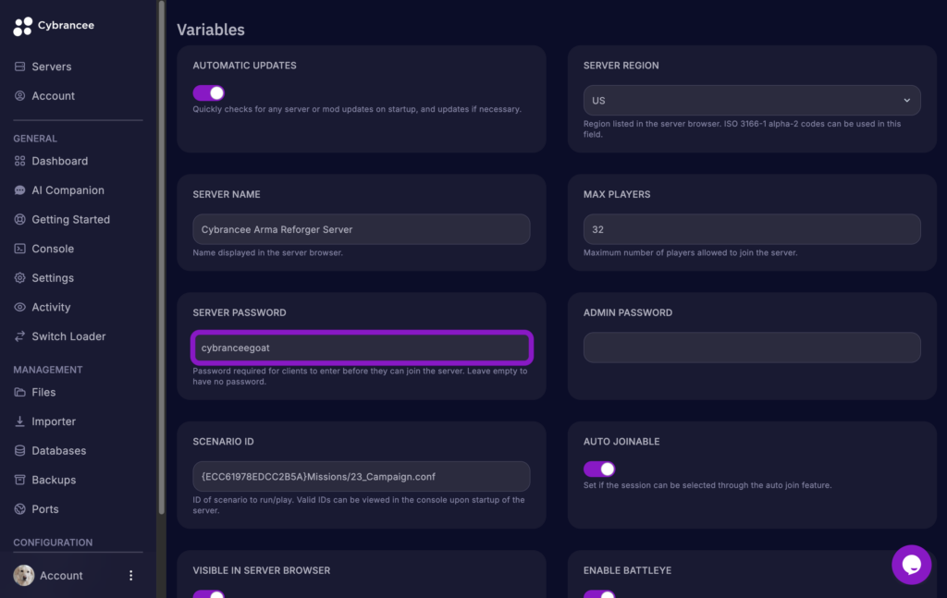
Task: Click the empty Admin Password field
Action: (x=752, y=348)
